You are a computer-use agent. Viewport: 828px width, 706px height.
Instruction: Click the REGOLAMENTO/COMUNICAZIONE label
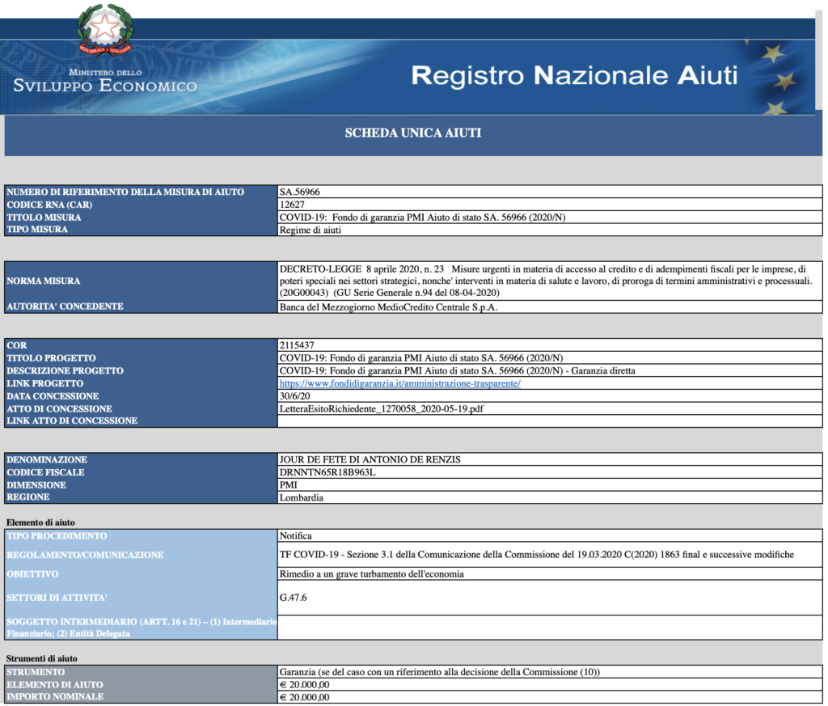coord(85,555)
